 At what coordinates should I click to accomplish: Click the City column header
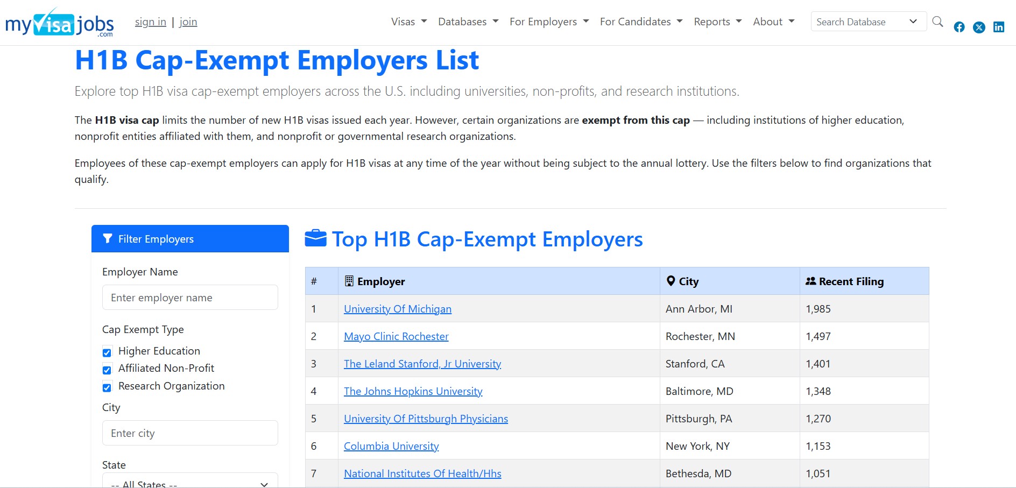point(730,281)
